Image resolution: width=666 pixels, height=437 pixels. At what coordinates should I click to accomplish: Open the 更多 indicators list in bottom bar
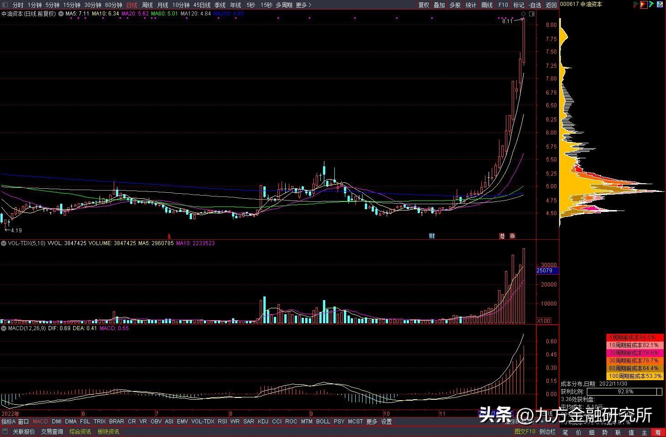click(372, 422)
